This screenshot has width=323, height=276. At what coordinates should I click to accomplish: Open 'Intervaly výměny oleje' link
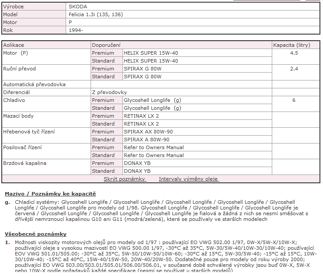tap(189, 179)
